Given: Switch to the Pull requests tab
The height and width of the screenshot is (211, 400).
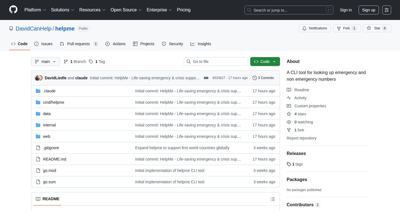Looking at the screenshot, I should [79, 44].
